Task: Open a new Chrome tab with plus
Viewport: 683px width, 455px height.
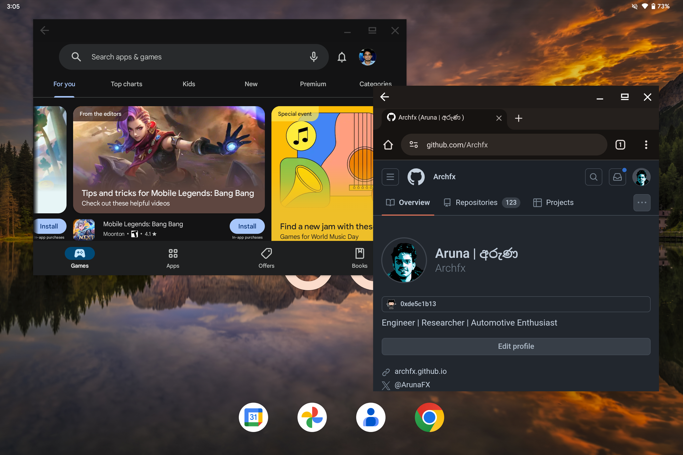Action: click(518, 118)
